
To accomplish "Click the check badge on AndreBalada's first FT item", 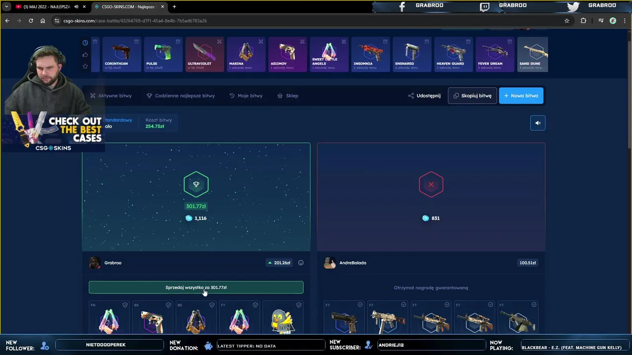I will pos(360,305).
